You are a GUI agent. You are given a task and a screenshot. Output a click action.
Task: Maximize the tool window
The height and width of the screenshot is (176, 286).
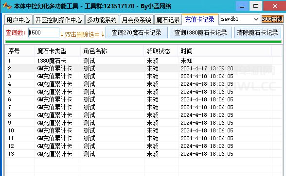click(256, 6)
